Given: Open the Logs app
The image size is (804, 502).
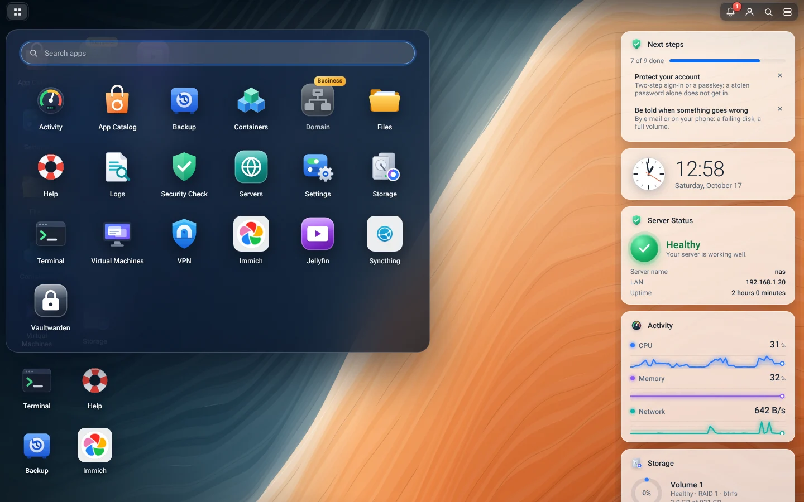Looking at the screenshot, I should tap(117, 176).
